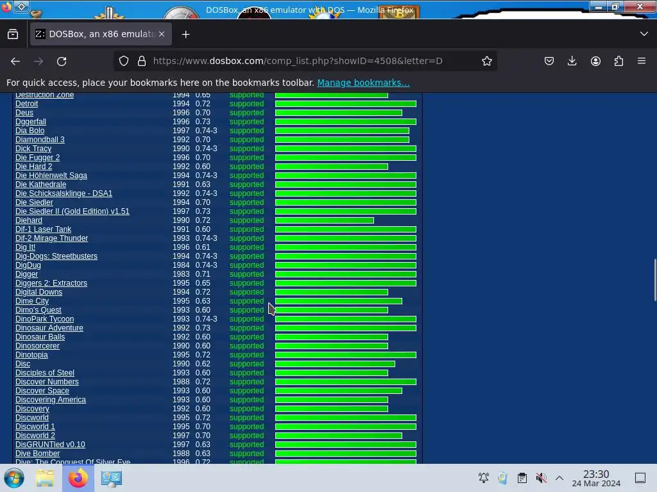The width and height of the screenshot is (657, 492).
Task: Expand hidden system tray icons
Action: [x=559, y=478]
